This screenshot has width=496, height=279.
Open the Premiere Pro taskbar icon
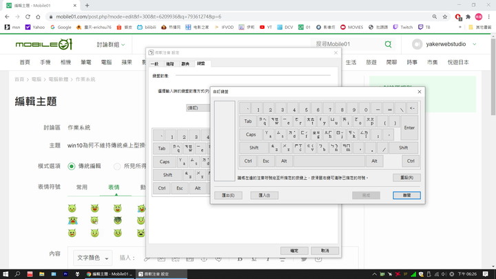pyautogui.click(x=65, y=274)
